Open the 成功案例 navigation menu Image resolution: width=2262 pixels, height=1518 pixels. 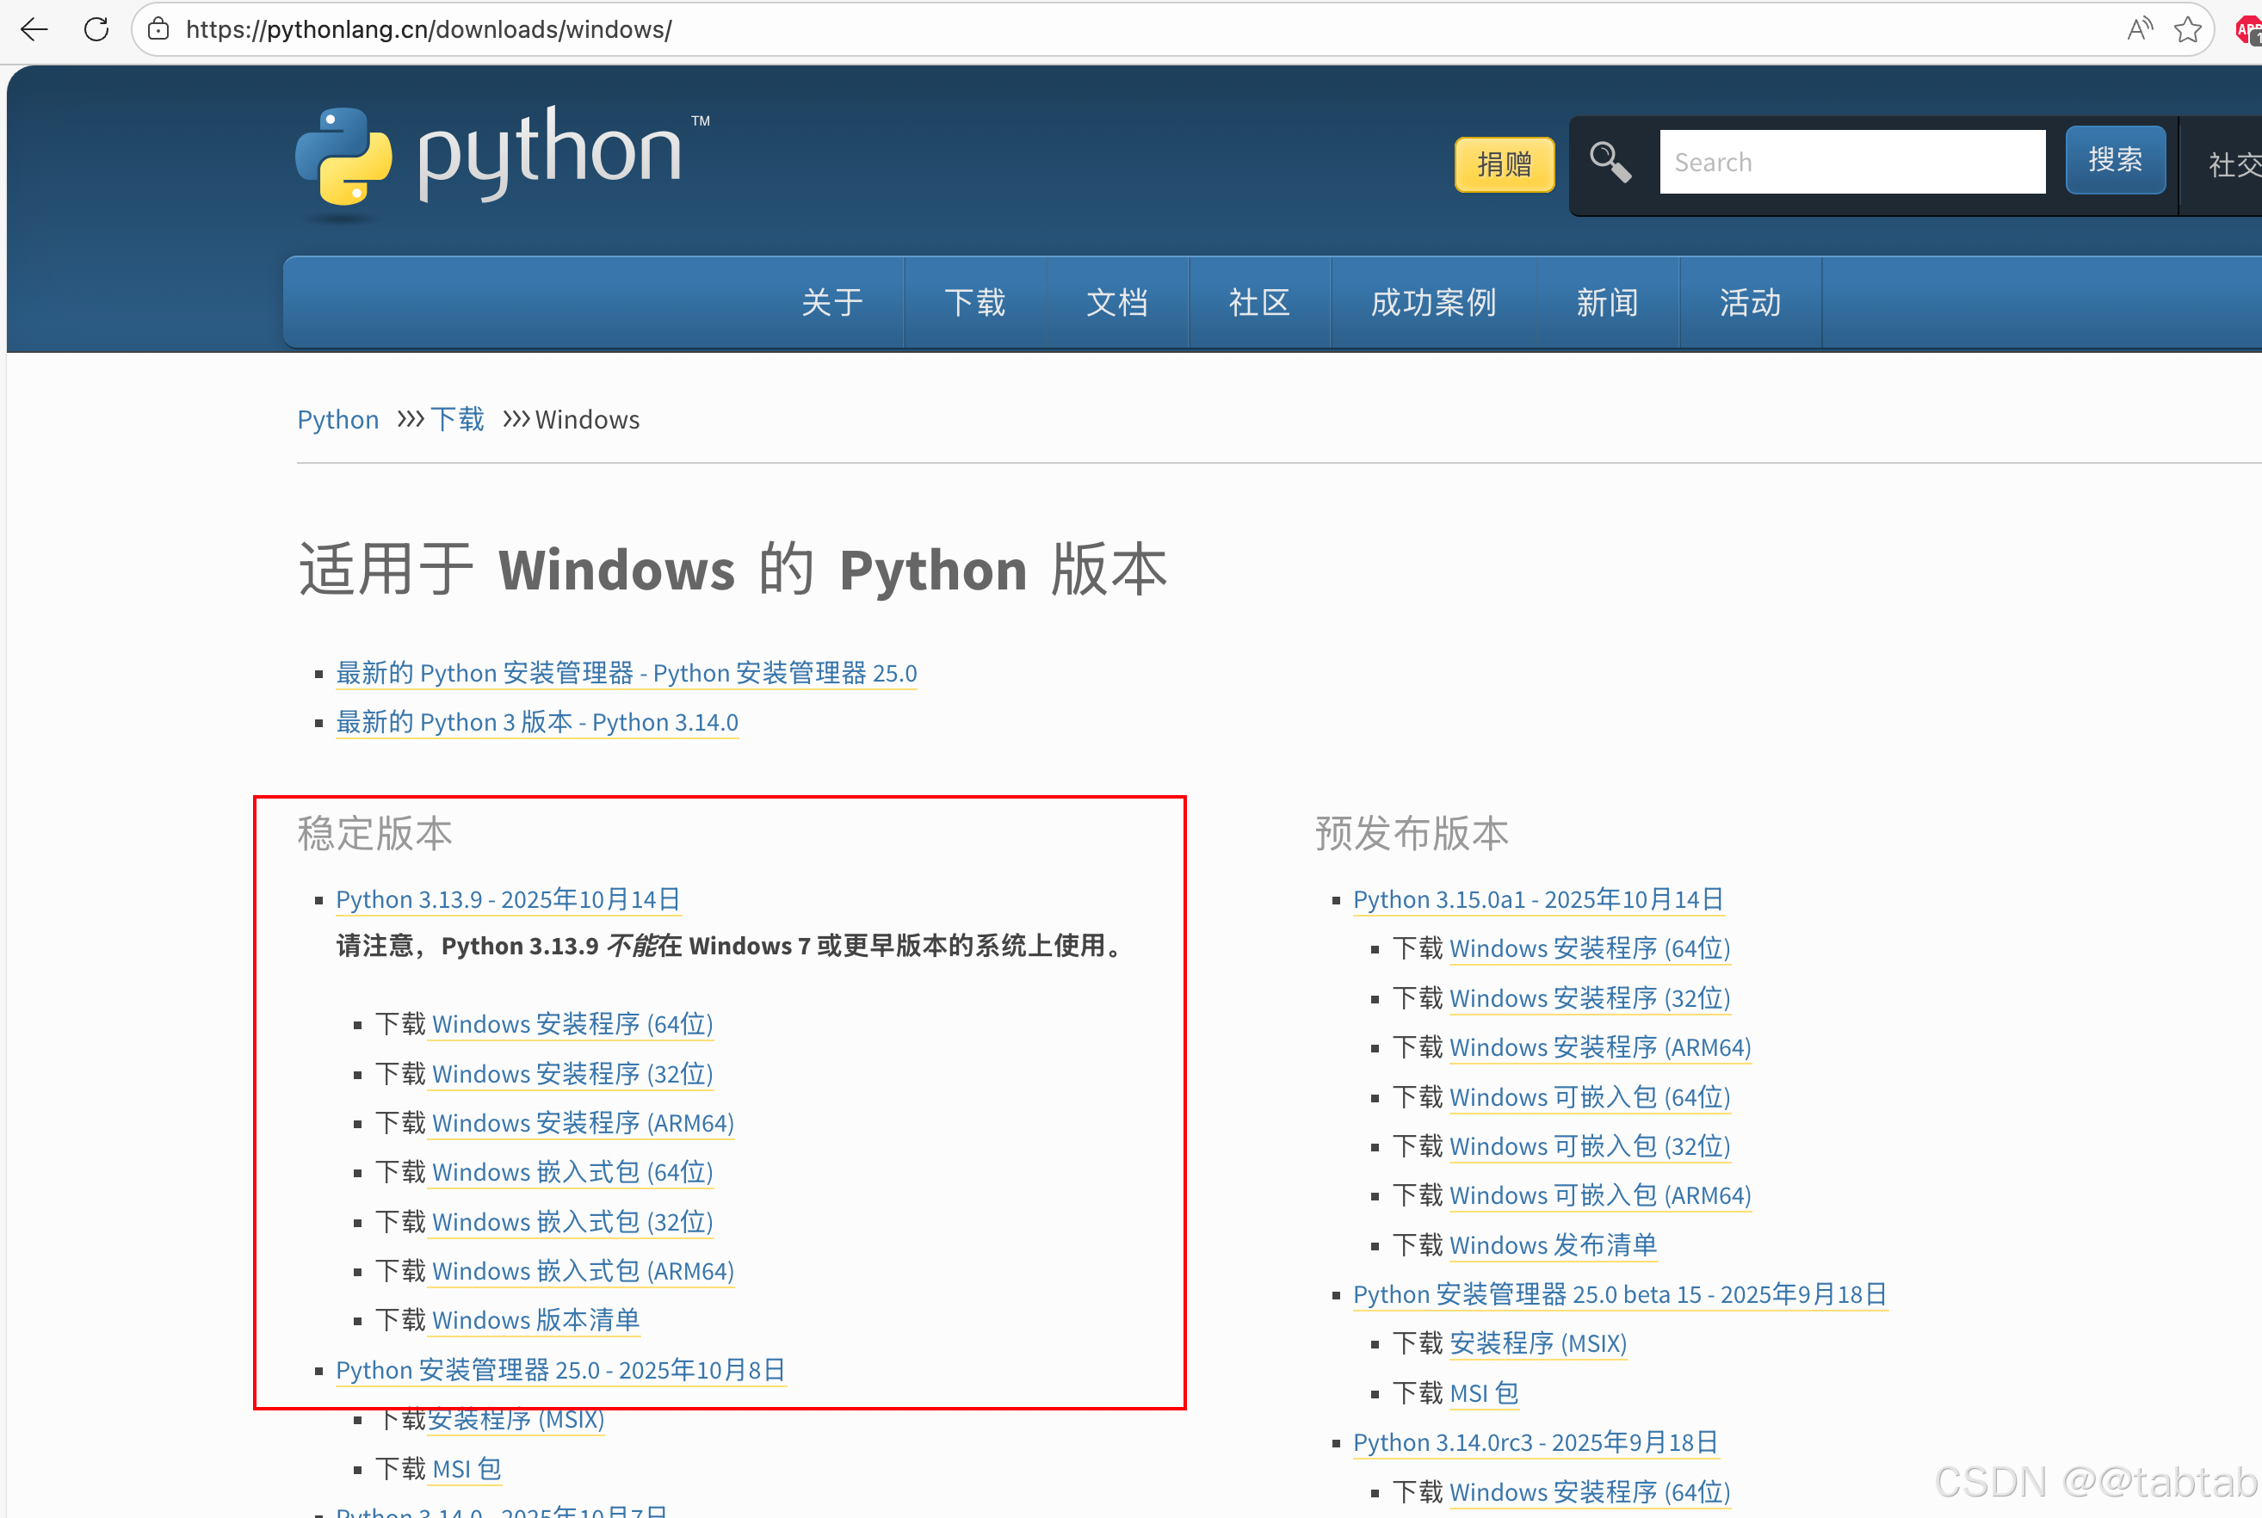coord(1433,303)
